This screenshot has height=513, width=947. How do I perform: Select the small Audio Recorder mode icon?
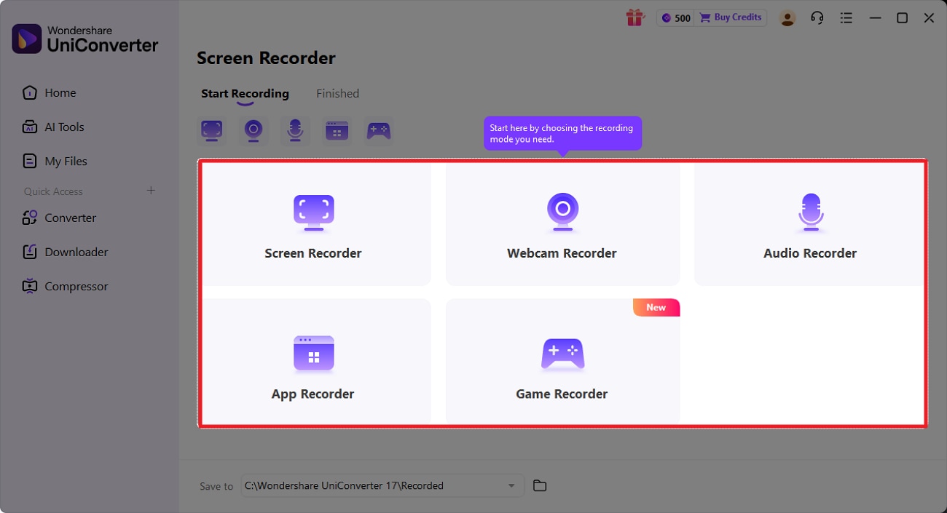294,131
